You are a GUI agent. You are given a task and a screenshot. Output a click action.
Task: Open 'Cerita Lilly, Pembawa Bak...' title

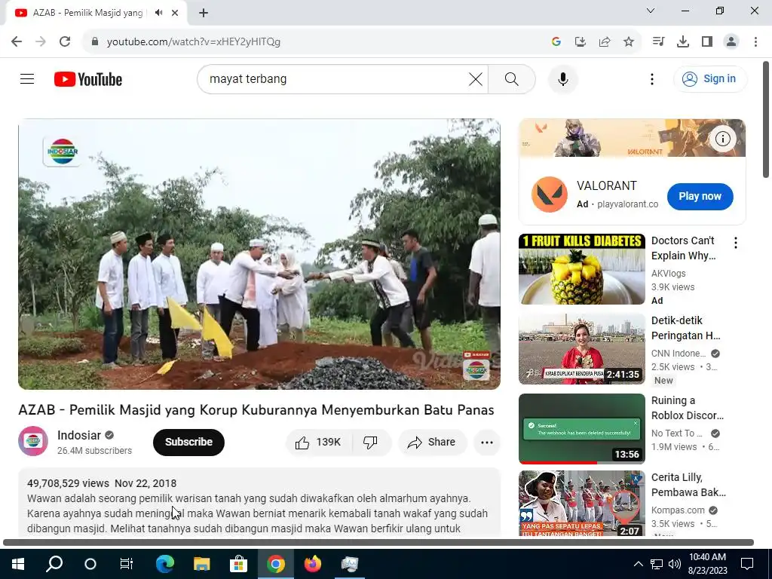(688, 485)
